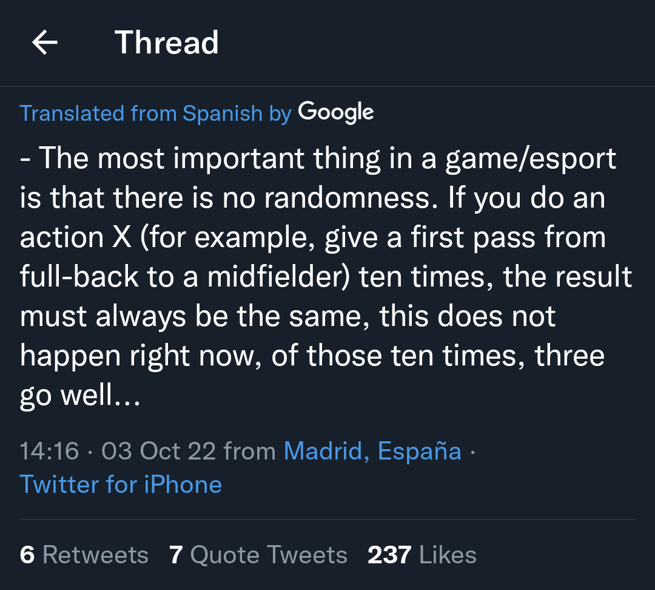Click the Google logo in translation notice
The width and height of the screenshot is (655, 590).
pyautogui.click(x=335, y=113)
